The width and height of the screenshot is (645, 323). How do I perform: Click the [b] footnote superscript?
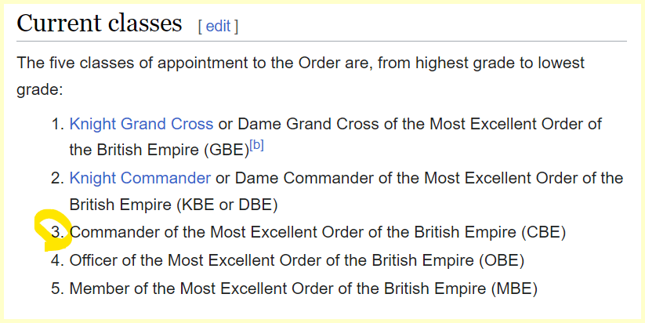click(x=256, y=143)
